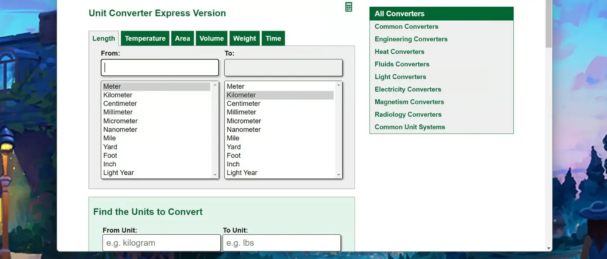The width and height of the screenshot is (607, 259).
Task: Open the calculator icon beside the title
Action: [349, 7]
